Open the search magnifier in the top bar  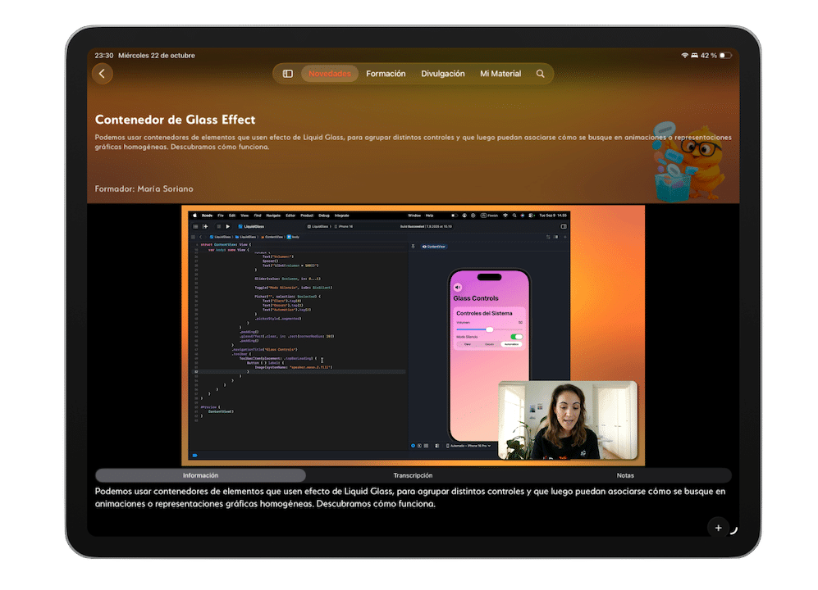(541, 74)
